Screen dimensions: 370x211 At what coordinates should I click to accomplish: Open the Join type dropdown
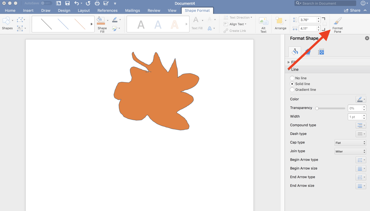350,151
